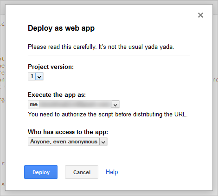Open the Project version dropdown
Screen dimensions: 218x196
(x=36, y=76)
